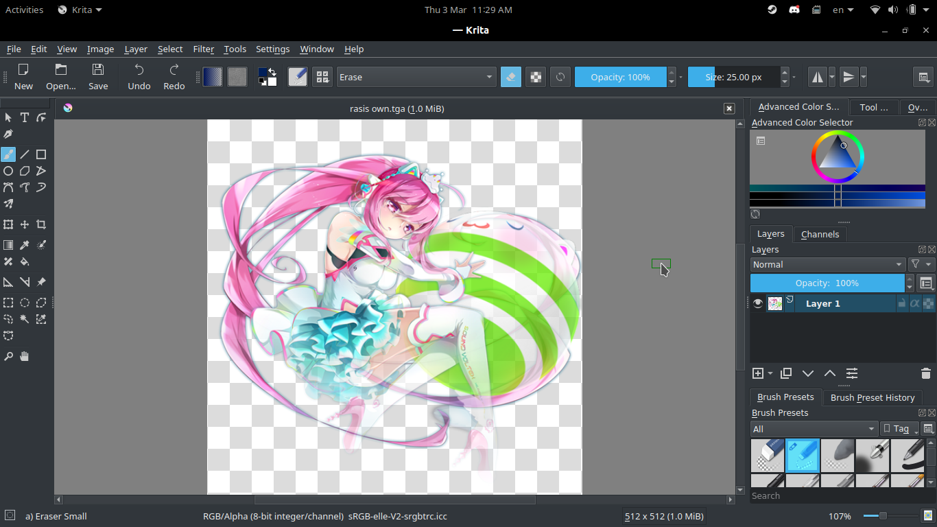
Task: Click the Save button
Action: click(98, 77)
